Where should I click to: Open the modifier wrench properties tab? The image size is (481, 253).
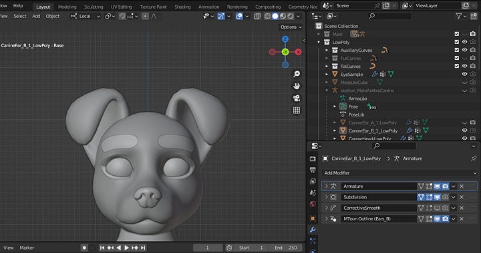pos(313,230)
